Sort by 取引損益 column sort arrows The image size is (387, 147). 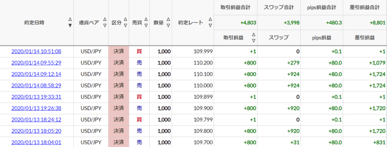[x=254, y=37]
